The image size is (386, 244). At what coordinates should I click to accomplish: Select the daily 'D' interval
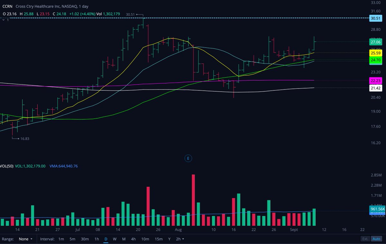click(x=106, y=239)
